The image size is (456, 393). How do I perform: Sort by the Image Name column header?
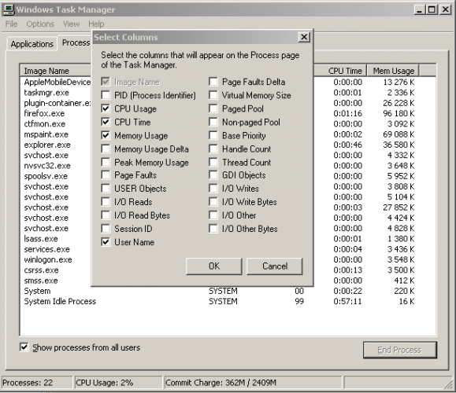(x=56, y=71)
